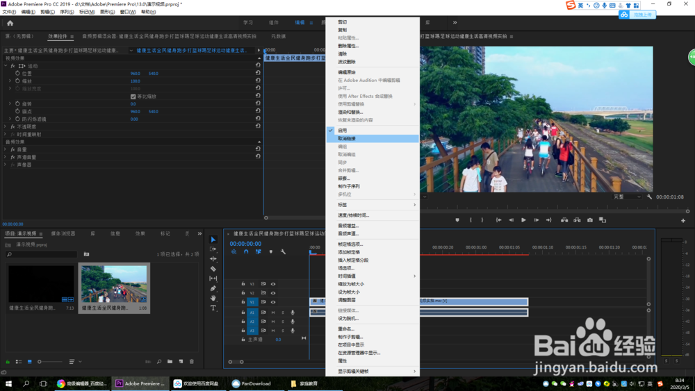Click the home icon in workspace bar
695x391 pixels.
click(x=10, y=23)
